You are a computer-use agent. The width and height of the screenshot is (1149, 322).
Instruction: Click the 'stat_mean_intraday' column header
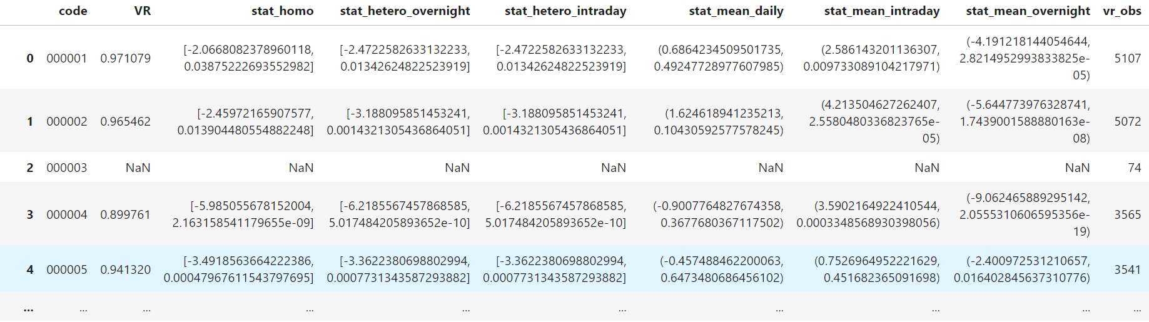(881, 11)
